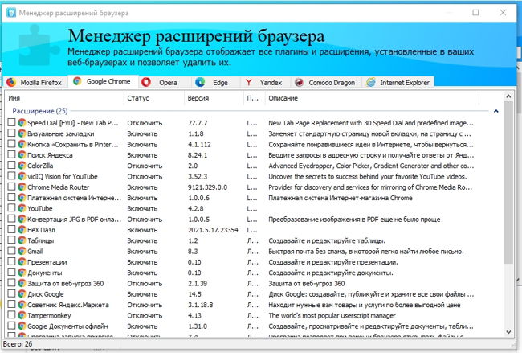
Task: Click Chrome icon beside Защита от веб-угроз 360
Action: click(22, 283)
